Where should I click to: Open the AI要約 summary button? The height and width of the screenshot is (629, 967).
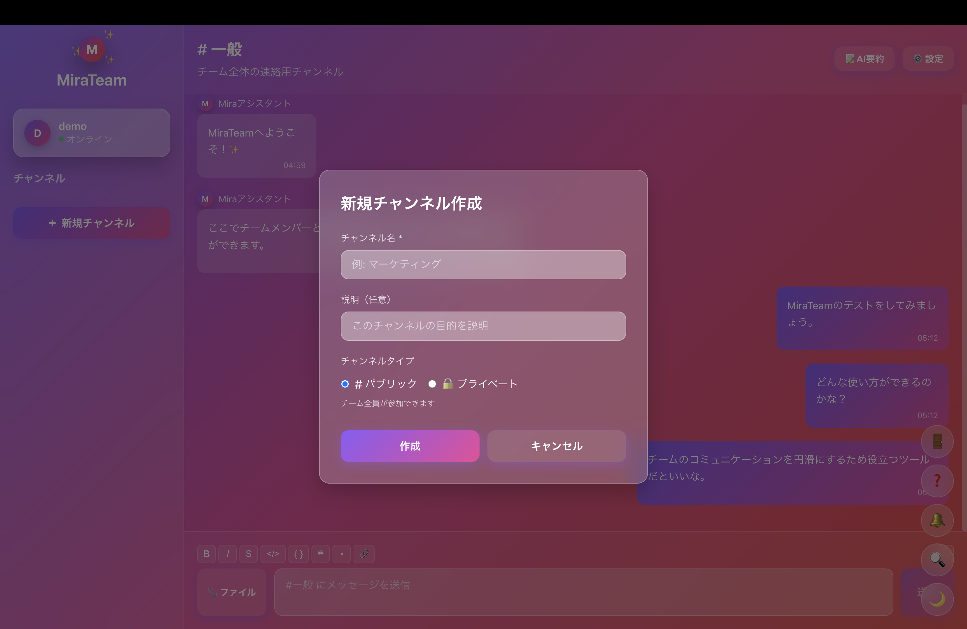(x=864, y=59)
